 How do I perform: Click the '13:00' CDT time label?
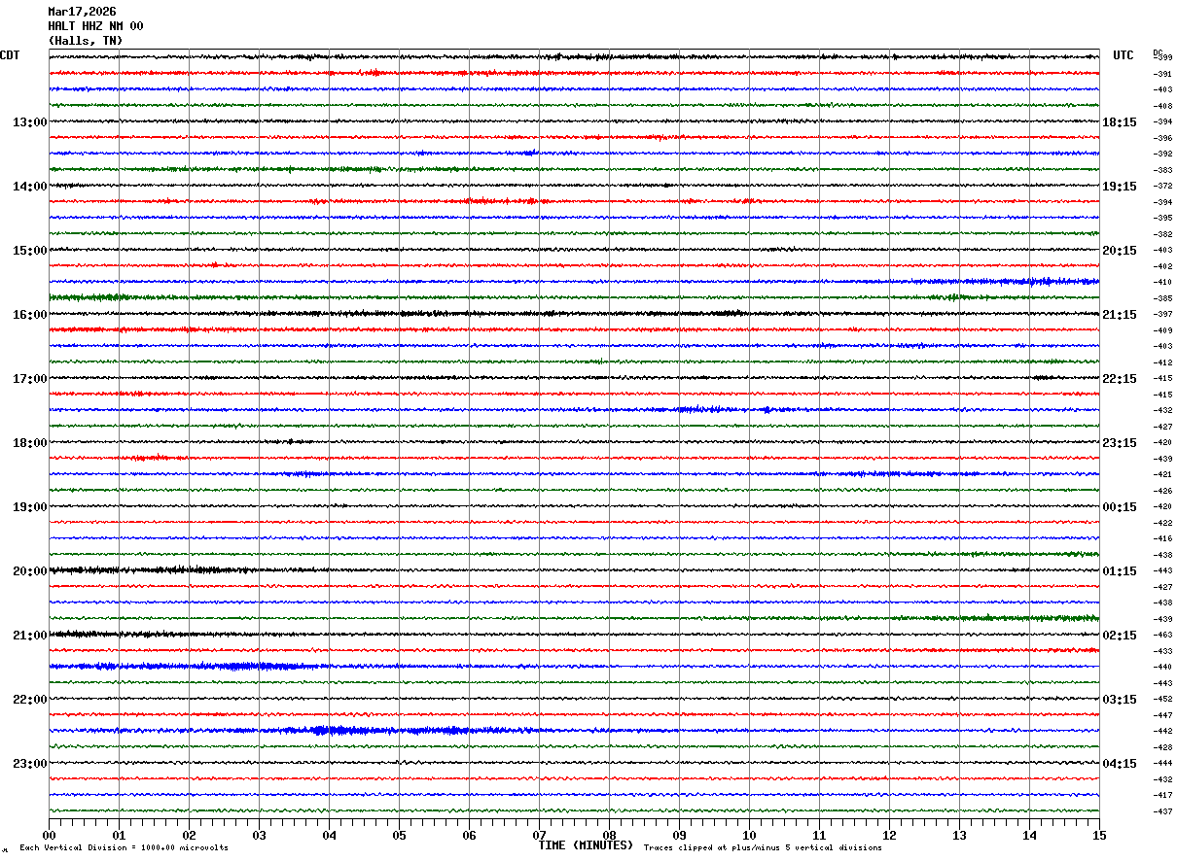[30, 122]
